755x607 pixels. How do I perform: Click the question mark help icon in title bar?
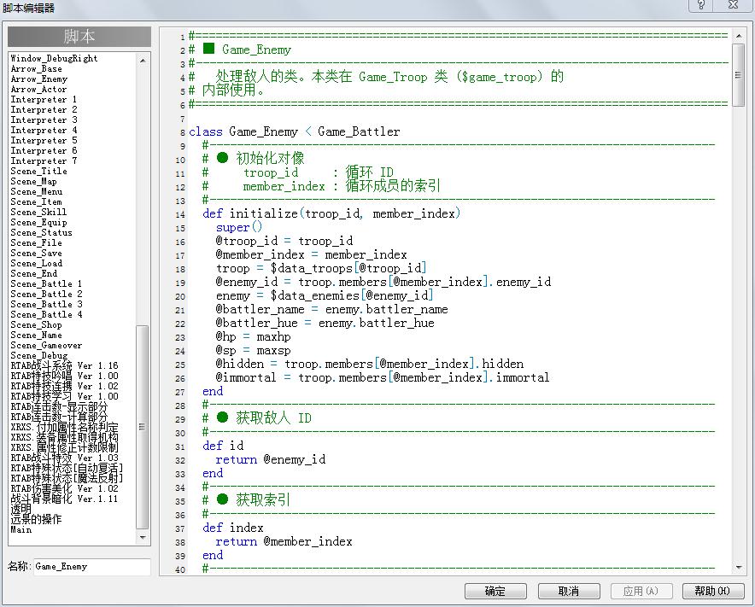[701, 5]
